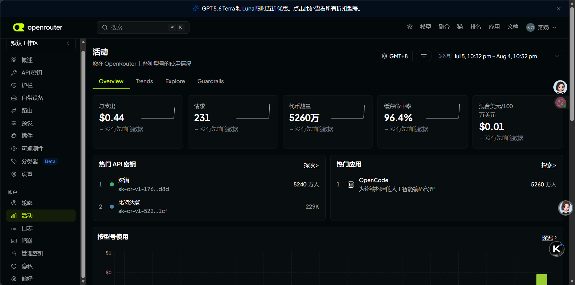The image size is (575, 285).
Task: Switch to the Overview tab
Action: tap(111, 81)
